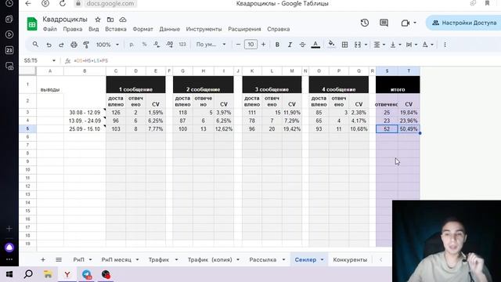
Task: Click the font size input field
Action: 250,45
